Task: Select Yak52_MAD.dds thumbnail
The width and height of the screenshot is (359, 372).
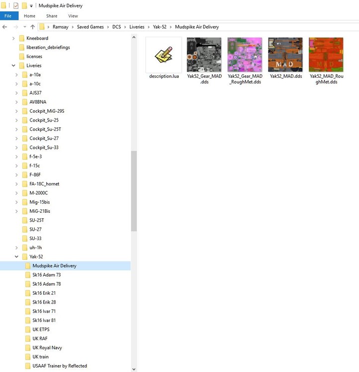Action: click(285, 55)
